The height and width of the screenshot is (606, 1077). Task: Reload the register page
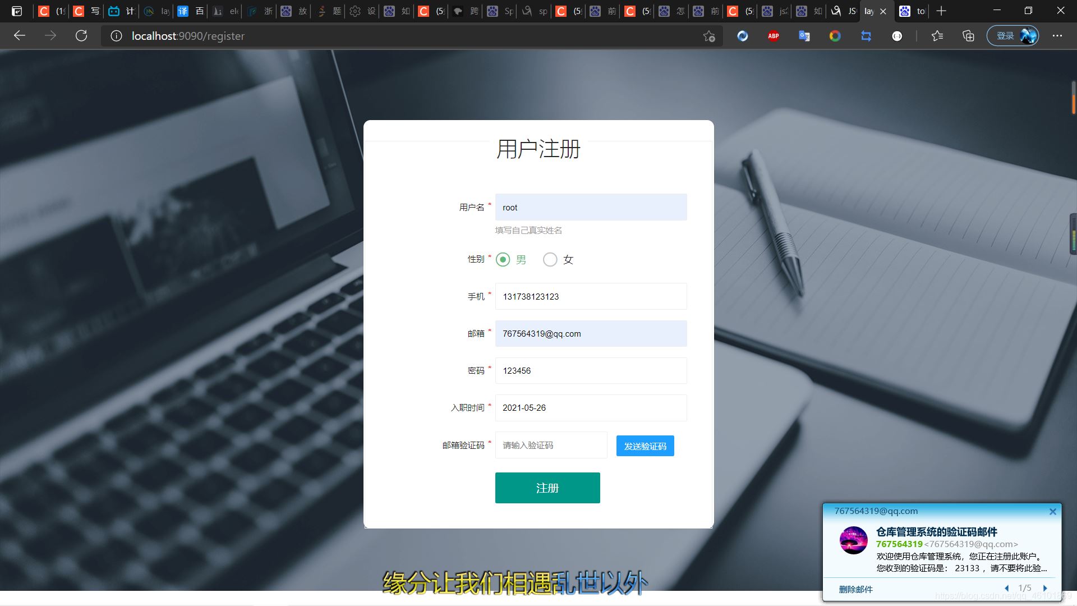coord(81,36)
